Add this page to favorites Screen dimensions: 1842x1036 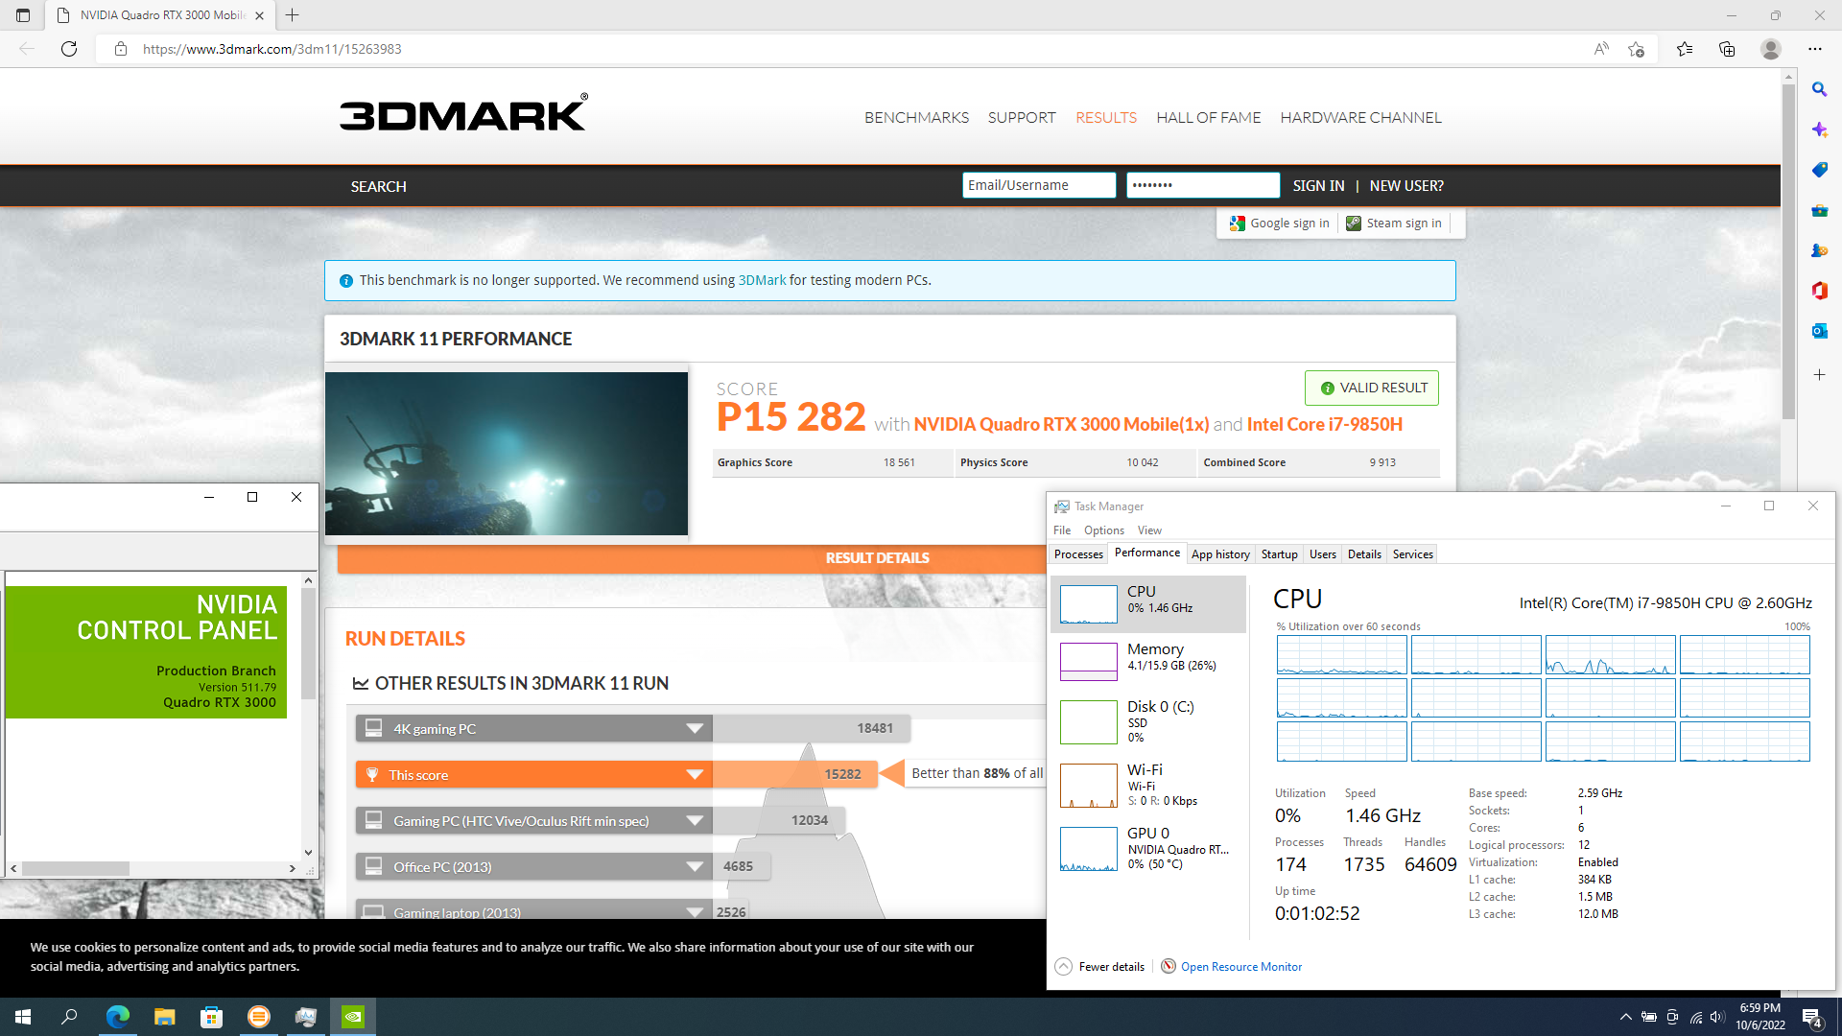tap(1637, 49)
